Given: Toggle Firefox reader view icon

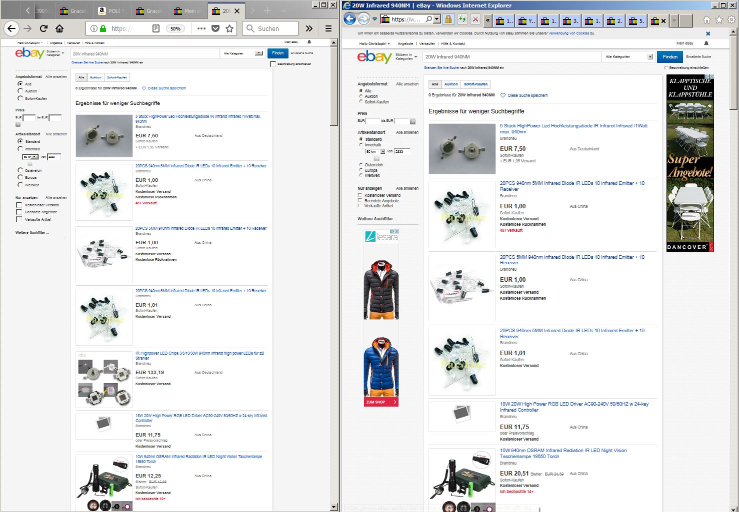Looking at the screenshot, I should click(156, 28).
